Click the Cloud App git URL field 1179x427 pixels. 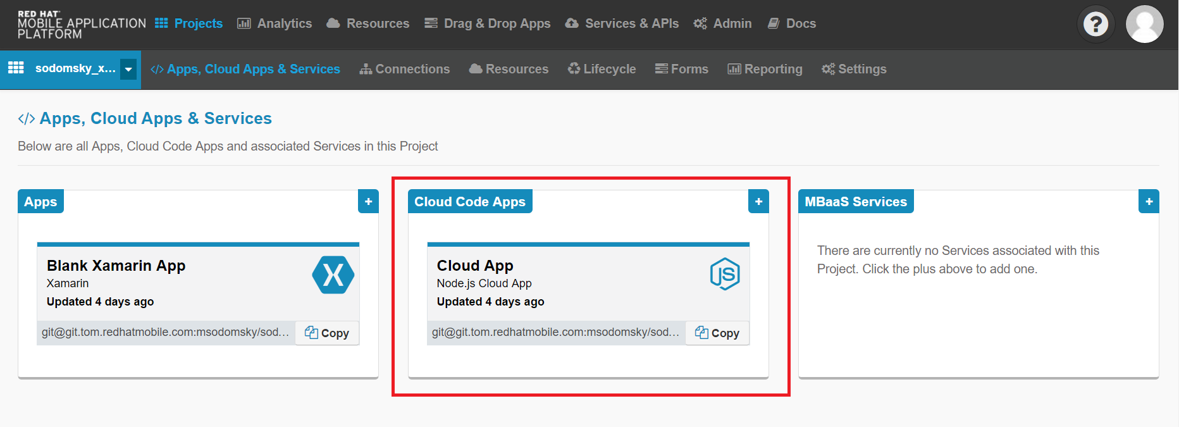(x=557, y=333)
